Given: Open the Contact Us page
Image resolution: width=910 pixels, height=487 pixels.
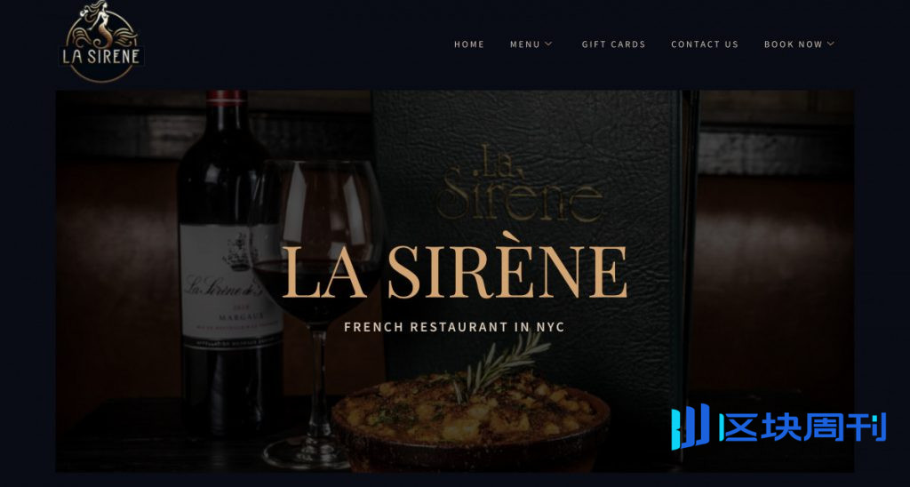Looking at the screenshot, I should [705, 44].
